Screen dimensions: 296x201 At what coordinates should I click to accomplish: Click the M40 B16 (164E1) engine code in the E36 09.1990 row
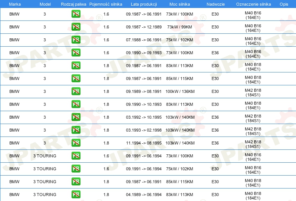tap(253, 54)
